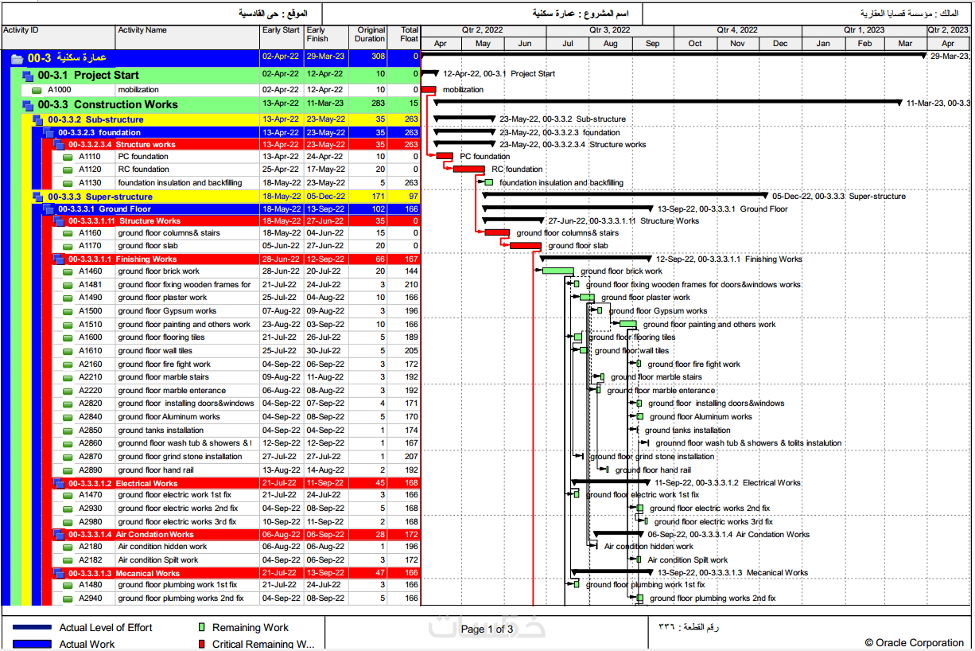Click the WBS icon beside 00-3.3.3.1.11 Structure Works
975x651 pixels.
click(59, 221)
